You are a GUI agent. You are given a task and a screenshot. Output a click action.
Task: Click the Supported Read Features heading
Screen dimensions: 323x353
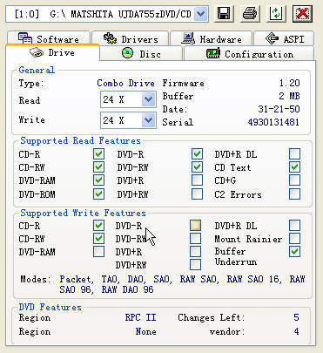(x=80, y=141)
